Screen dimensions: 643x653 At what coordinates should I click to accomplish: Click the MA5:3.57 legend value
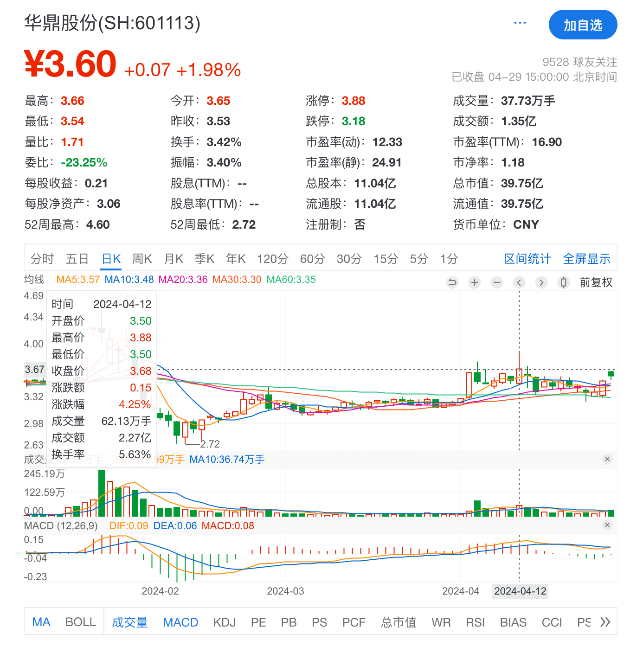click(x=78, y=280)
